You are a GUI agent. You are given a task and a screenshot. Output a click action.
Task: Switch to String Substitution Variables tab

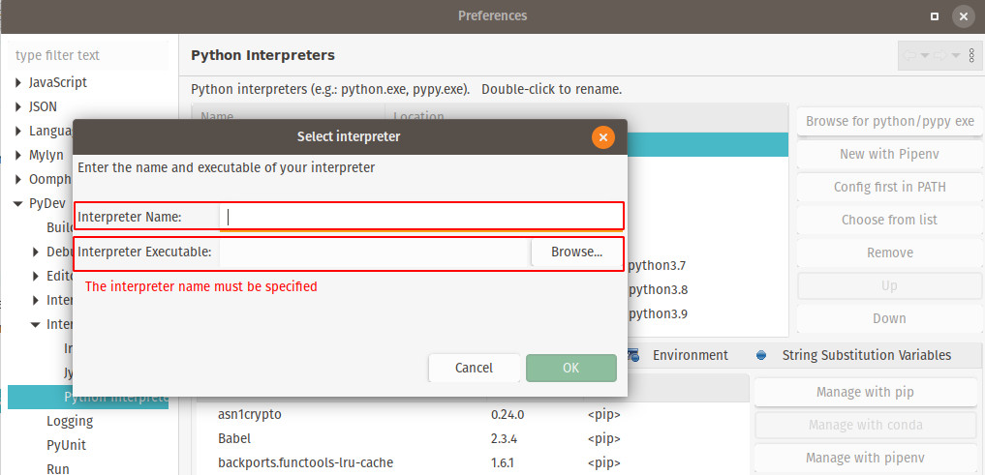866,355
